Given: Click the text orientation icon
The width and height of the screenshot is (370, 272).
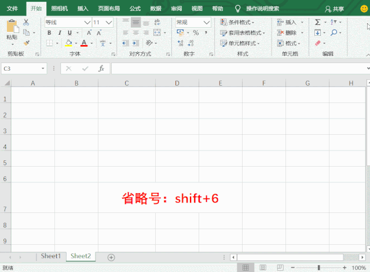Looking at the screenshot, I should 149,43.
